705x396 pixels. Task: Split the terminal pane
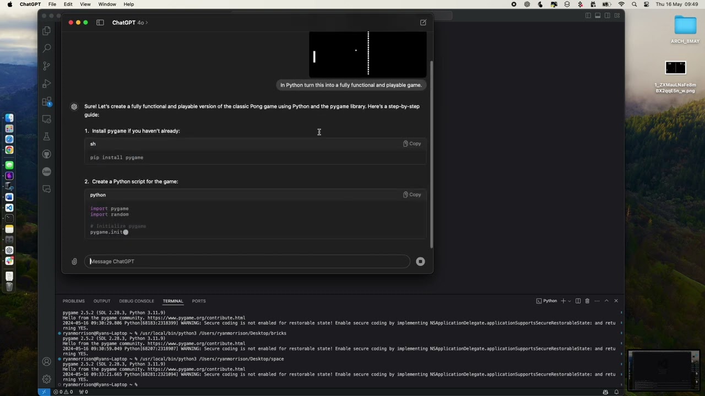click(578, 301)
